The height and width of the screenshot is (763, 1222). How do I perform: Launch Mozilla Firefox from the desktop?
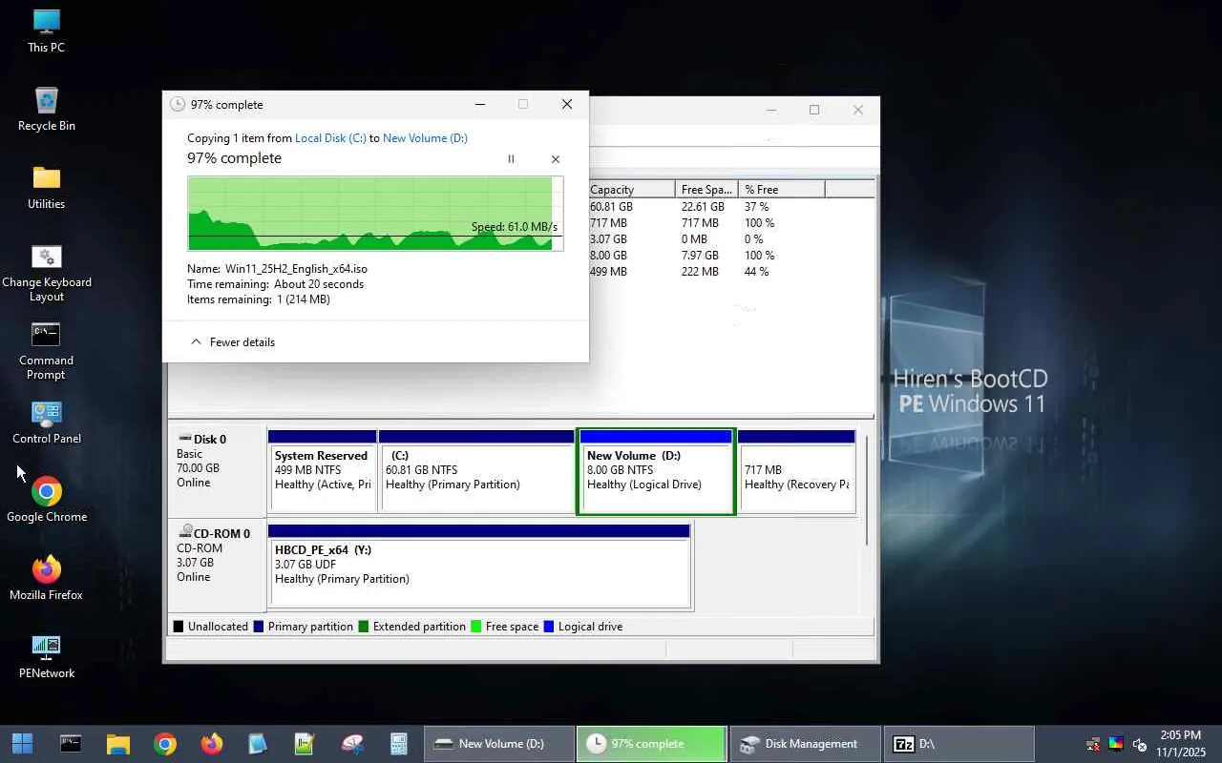[46, 578]
